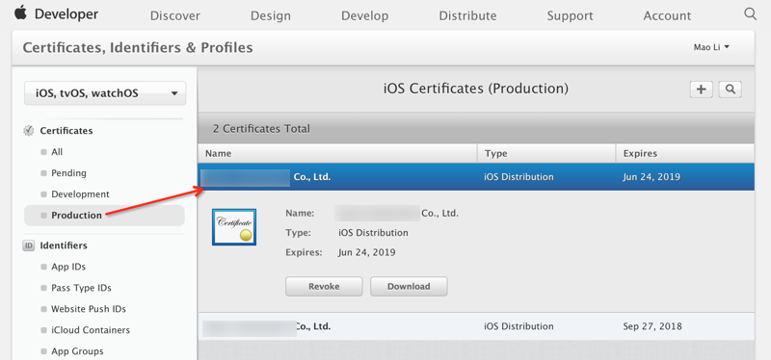This screenshot has width=771, height=360.
Task: Open the search magnifier in top navigation
Action: click(x=750, y=13)
